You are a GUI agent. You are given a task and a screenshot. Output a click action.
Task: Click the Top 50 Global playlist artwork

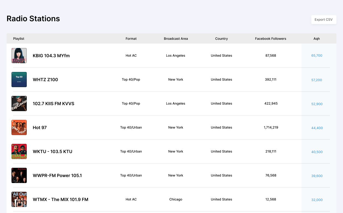[x=19, y=79]
